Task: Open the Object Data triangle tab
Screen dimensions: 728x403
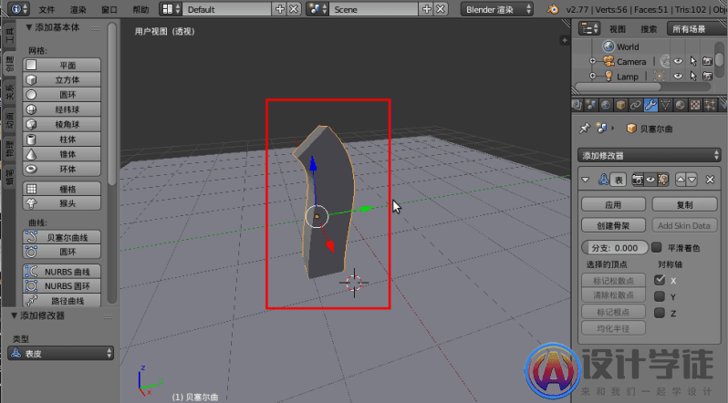Action: point(665,106)
